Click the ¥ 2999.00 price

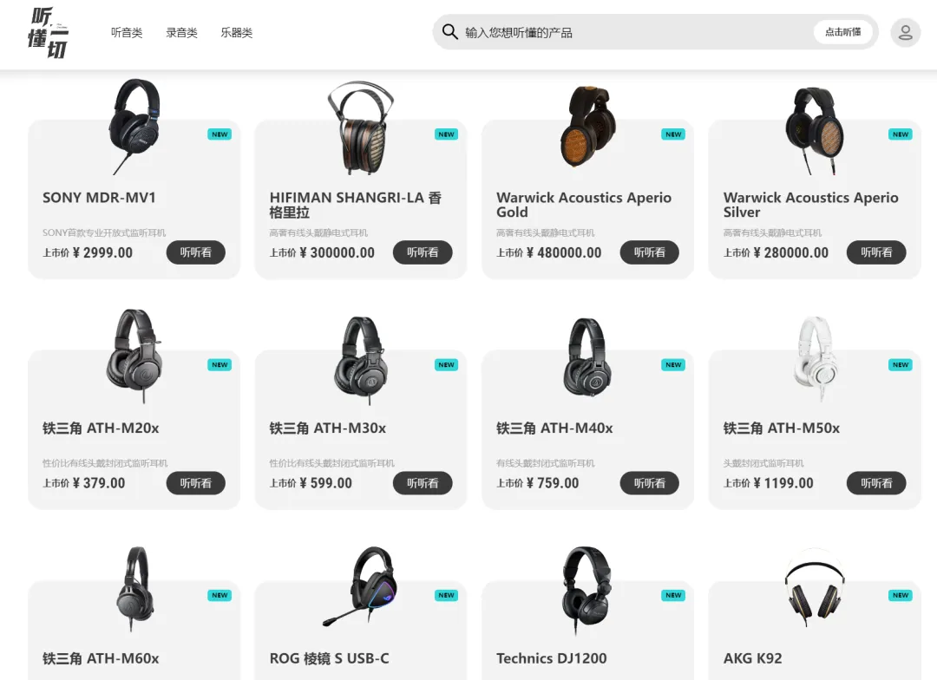[x=102, y=252]
